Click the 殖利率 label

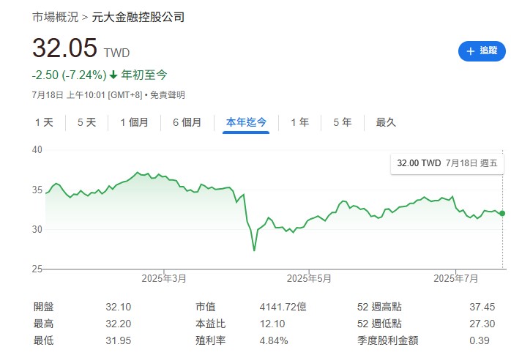coord(211,340)
